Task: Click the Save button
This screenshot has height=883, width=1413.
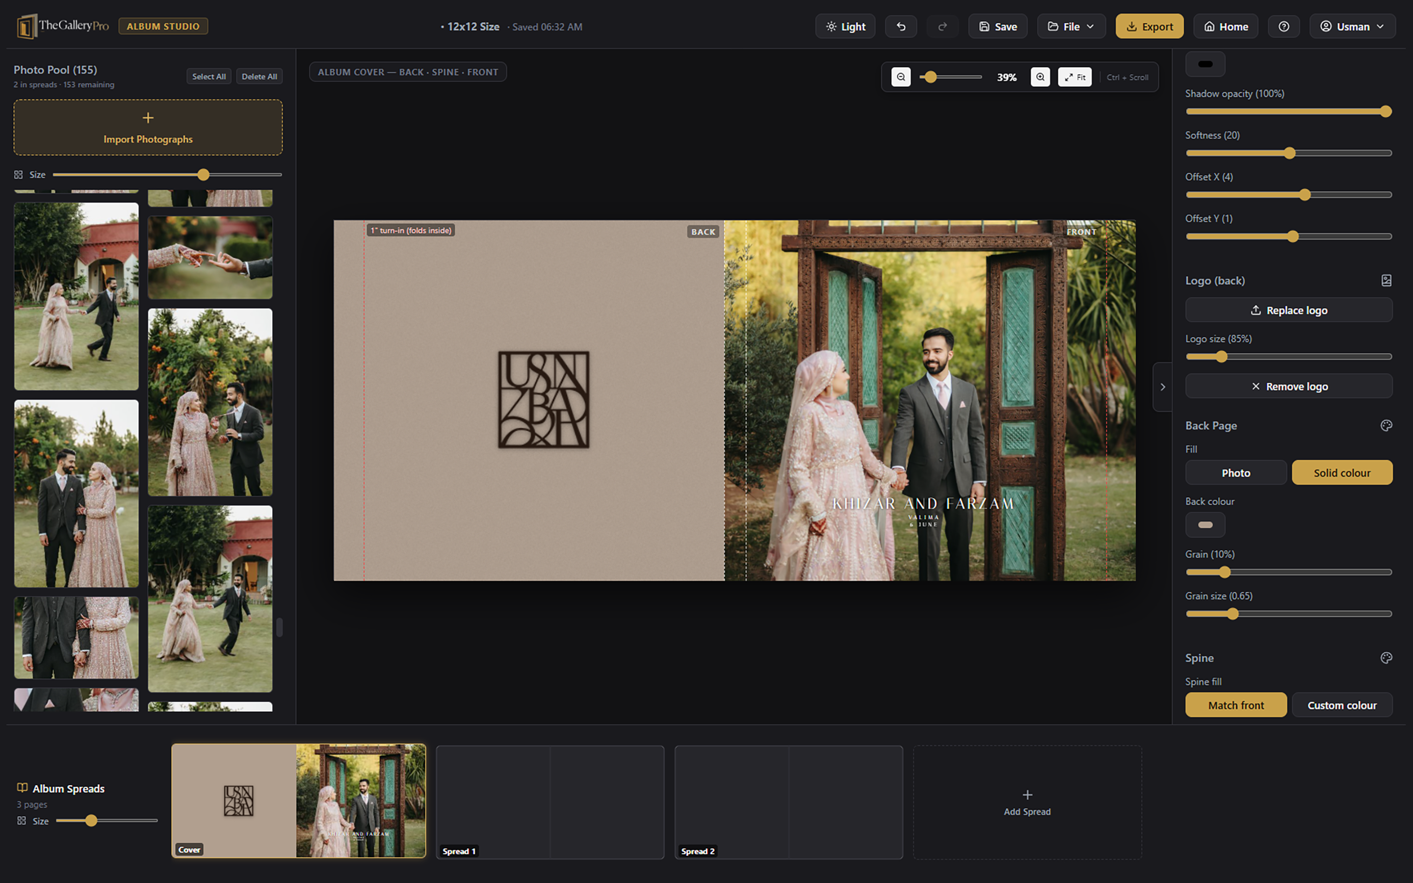Action: (998, 26)
